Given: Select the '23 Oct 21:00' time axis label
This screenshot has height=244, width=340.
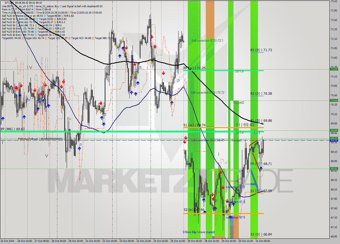Looking at the screenshot, I should 144,241.
